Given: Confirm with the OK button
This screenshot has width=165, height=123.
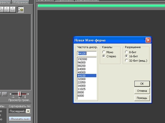Looking at the screenshot, I should pos(142,84).
